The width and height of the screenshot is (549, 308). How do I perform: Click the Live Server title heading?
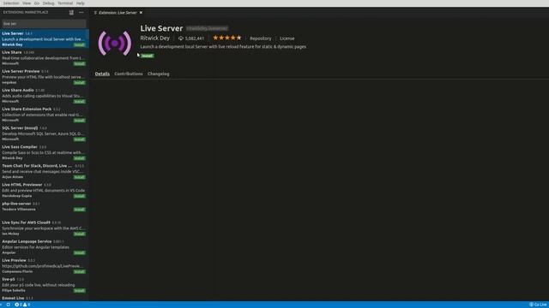point(161,28)
